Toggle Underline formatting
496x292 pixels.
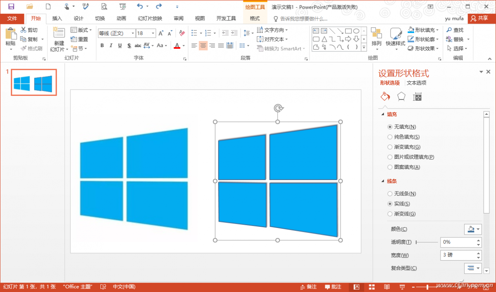click(120, 46)
